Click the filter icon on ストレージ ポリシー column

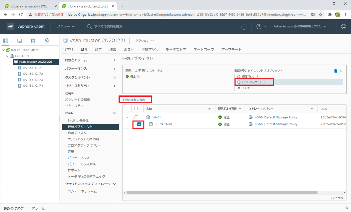point(312,109)
